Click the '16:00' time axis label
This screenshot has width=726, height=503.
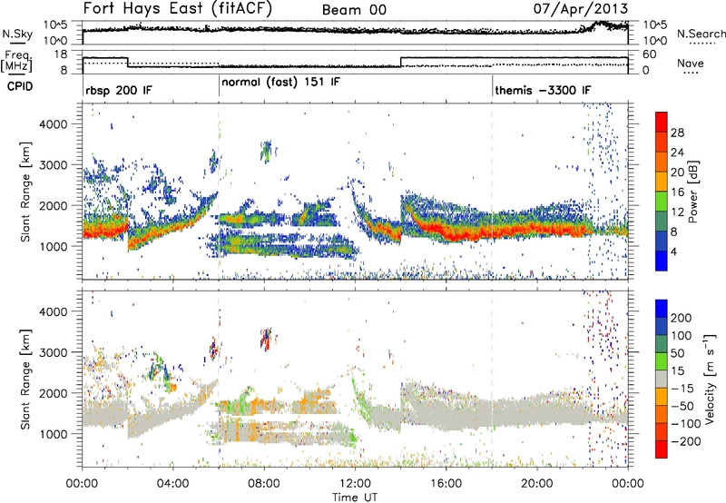coord(446,484)
